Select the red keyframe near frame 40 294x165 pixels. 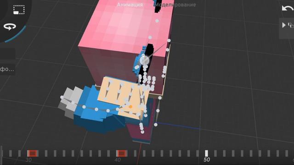pos(122,154)
